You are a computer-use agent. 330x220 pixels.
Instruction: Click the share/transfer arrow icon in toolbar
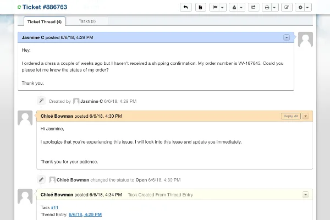coord(254,7)
